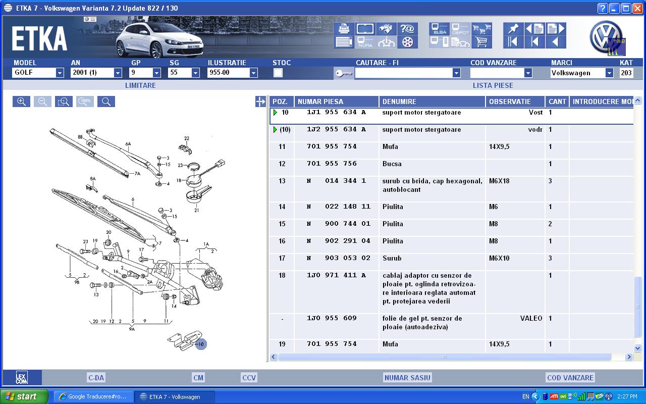
Task: Toggle the STOC checkbox
Action: (278, 73)
